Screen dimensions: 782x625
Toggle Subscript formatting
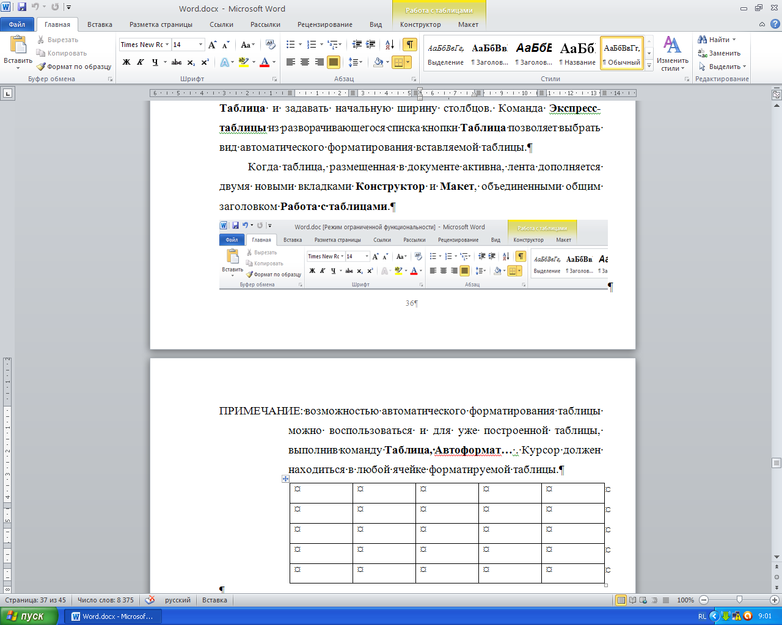pyautogui.click(x=191, y=62)
